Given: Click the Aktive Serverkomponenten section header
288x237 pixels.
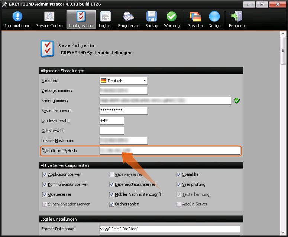Looking at the screenshot, I should (x=141, y=165).
